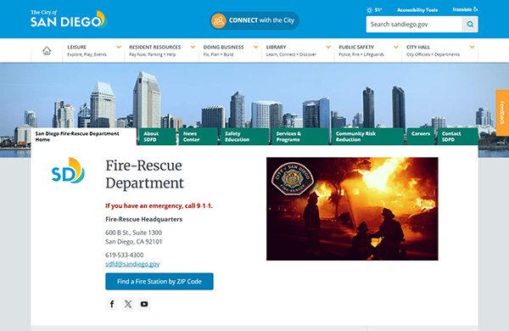Click the 600 B St., Suite 1300 address
Viewport: 509px width, 331px height.
(133, 233)
